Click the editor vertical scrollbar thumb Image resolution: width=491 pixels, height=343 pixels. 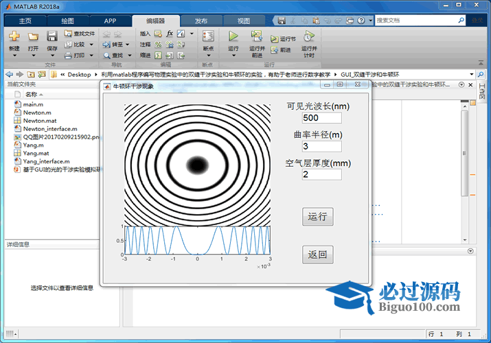[x=465, y=153]
